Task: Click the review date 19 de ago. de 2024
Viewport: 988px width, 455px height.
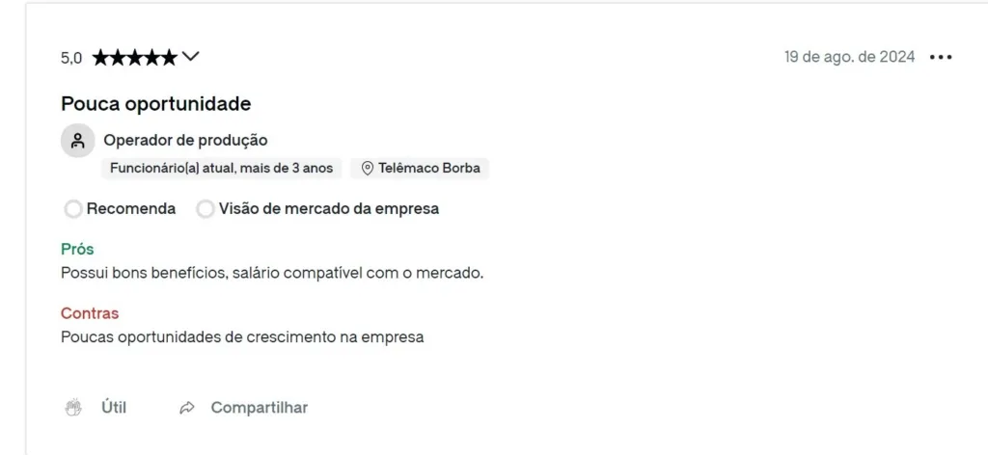Action: [849, 57]
